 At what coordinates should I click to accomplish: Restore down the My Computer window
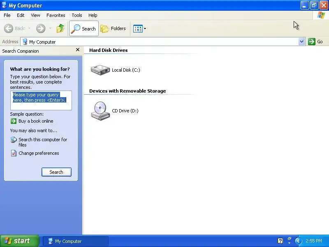point(314,5)
